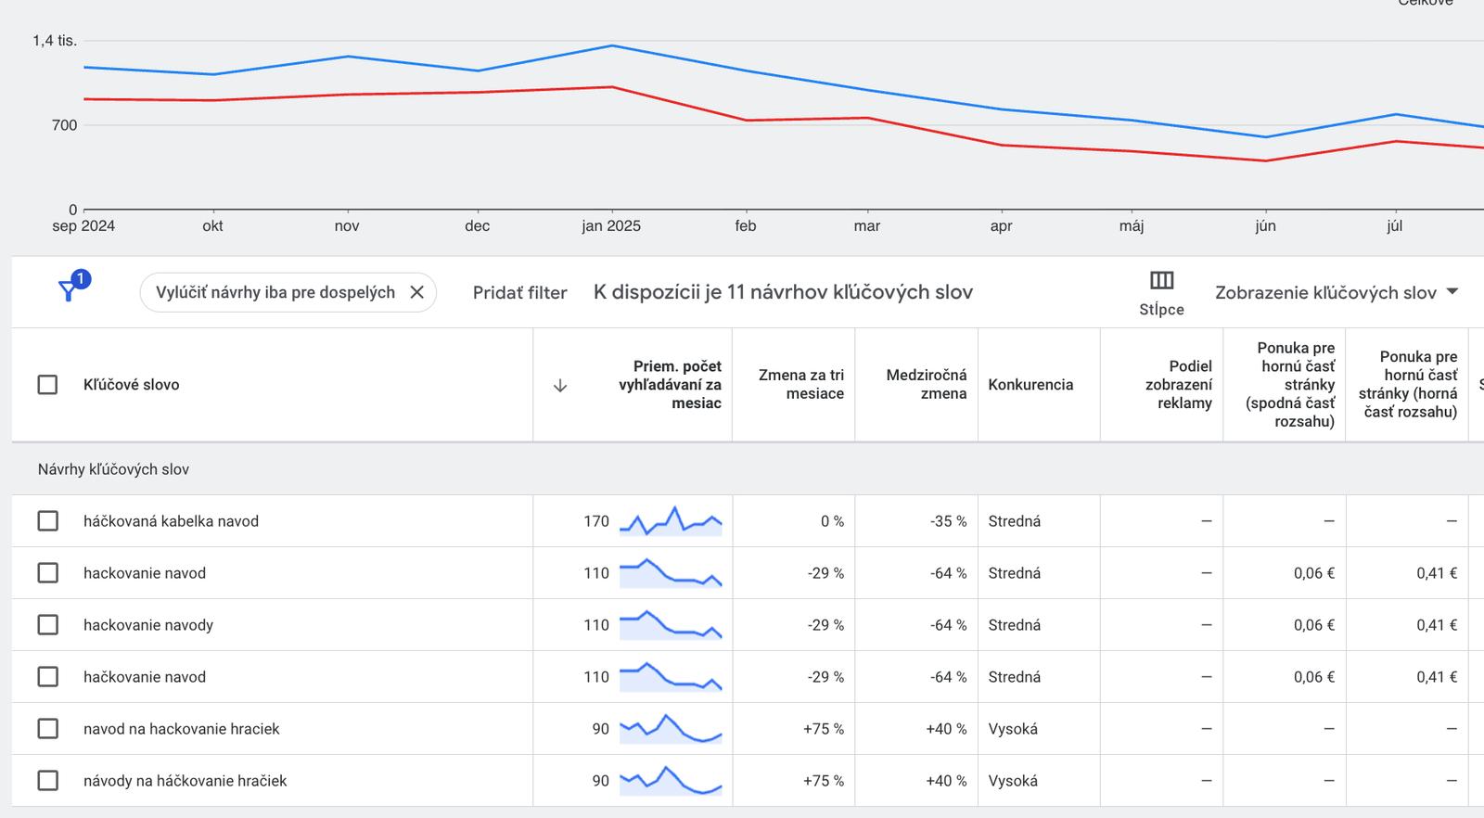Image resolution: width=1484 pixels, height=818 pixels.
Task: Sort by 'Priem. počet vyhľadávaní za mesiac' column
Action: click(670, 385)
